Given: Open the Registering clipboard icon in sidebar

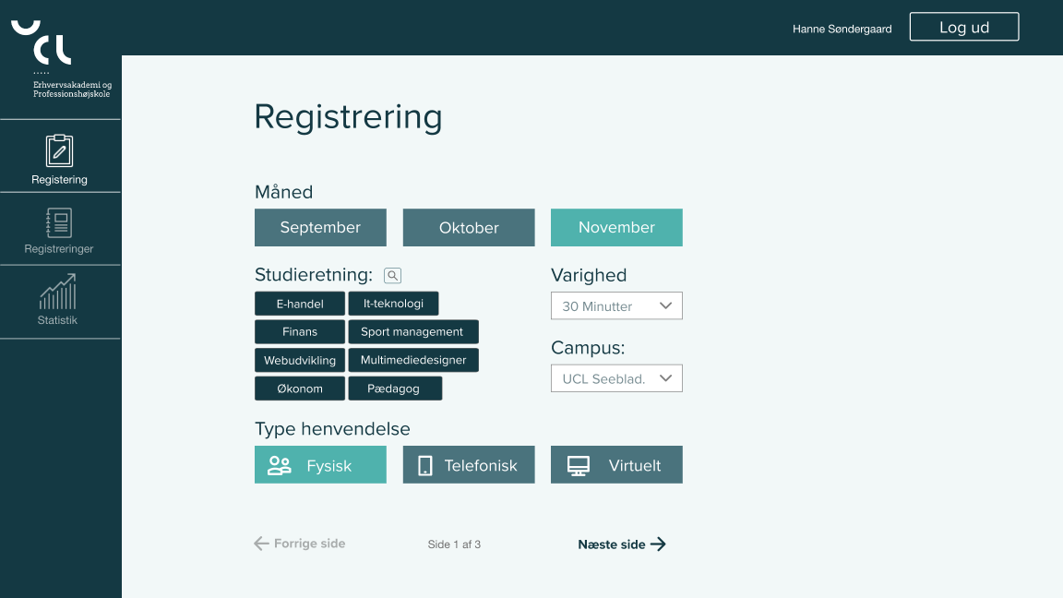Looking at the screenshot, I should pos(60,150).
